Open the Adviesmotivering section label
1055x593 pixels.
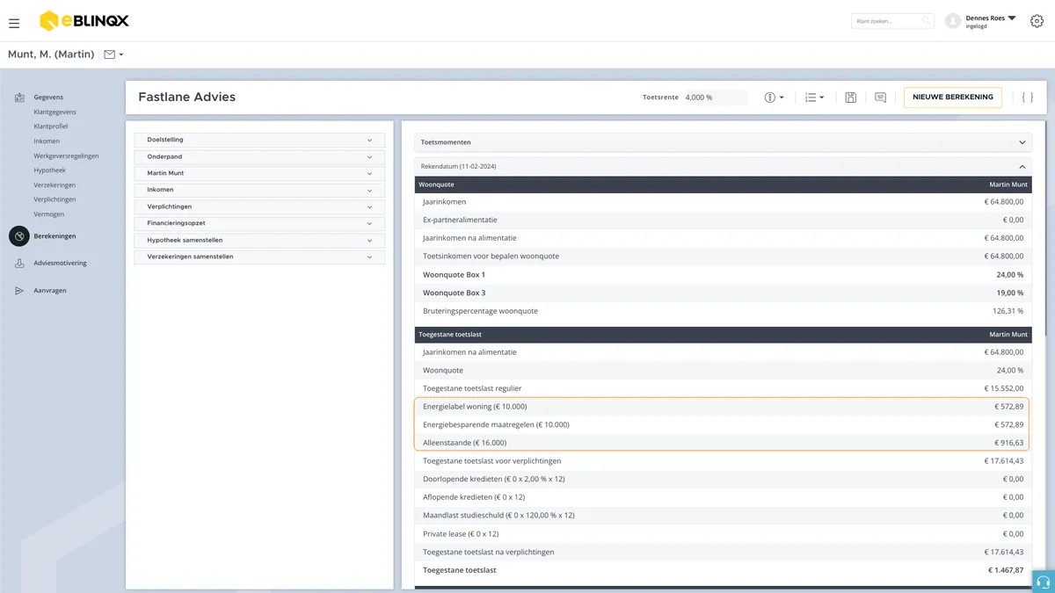60,264
